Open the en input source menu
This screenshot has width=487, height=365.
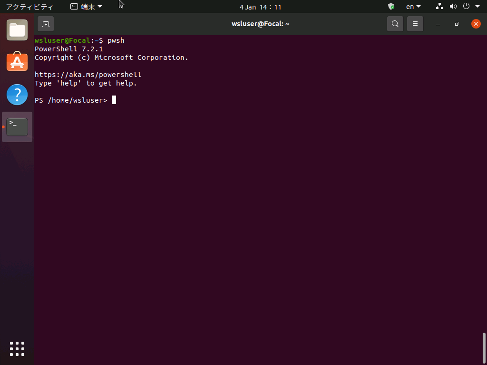click(x=413, y=7)
